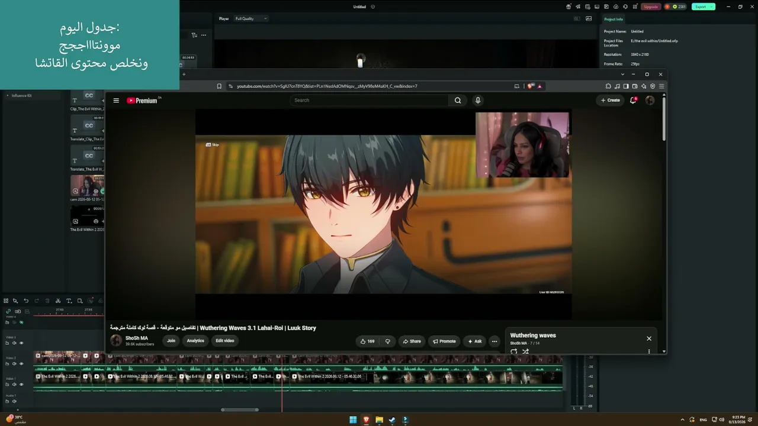Toggle visibility of Video 1 track
758x426 pixels.
click(21, 385)
